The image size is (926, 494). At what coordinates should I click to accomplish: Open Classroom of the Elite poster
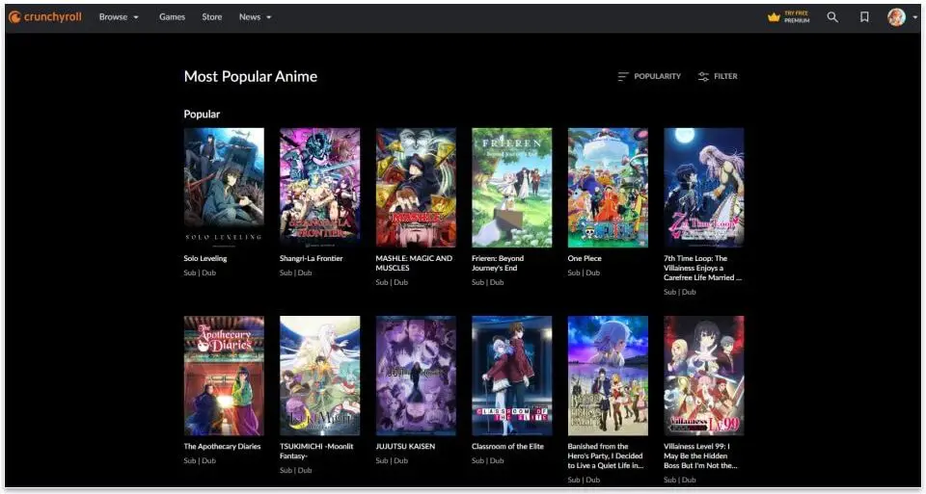tap(512, 377)
